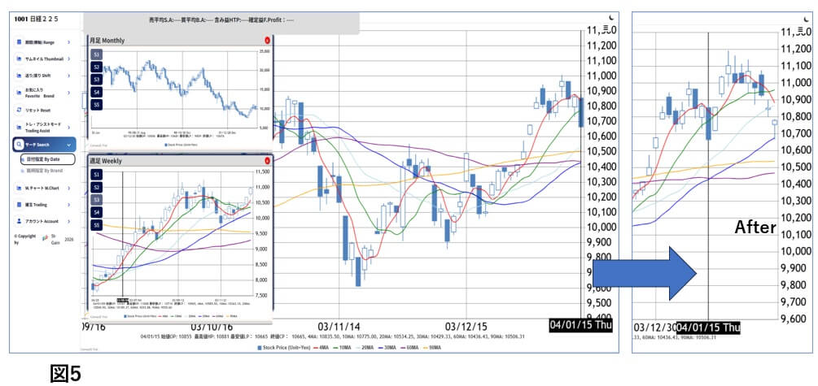Close the Weekly chart panel

click(x=268, y=160)
